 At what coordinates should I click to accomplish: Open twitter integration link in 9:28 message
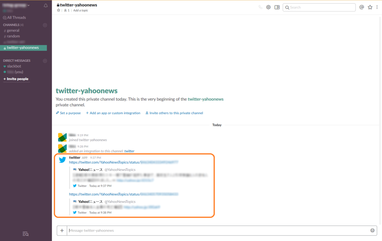129,151
